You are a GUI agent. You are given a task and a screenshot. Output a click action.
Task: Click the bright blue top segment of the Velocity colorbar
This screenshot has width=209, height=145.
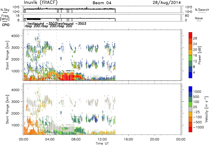[190, 89]
